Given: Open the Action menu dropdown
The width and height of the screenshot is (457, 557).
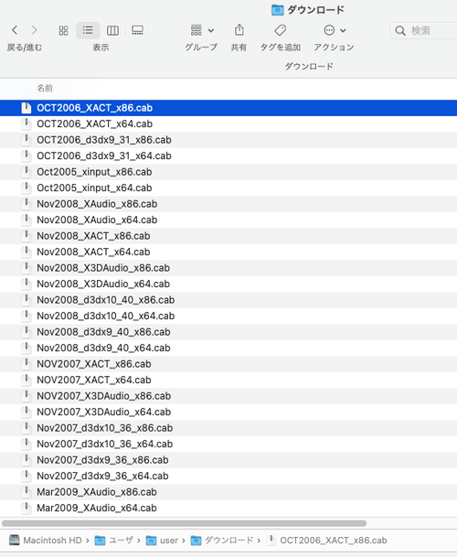Looking at the screenshot, I should click(335, 30).
